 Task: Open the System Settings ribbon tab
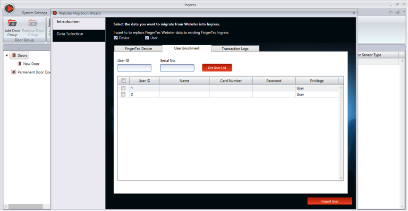[34, 13]
